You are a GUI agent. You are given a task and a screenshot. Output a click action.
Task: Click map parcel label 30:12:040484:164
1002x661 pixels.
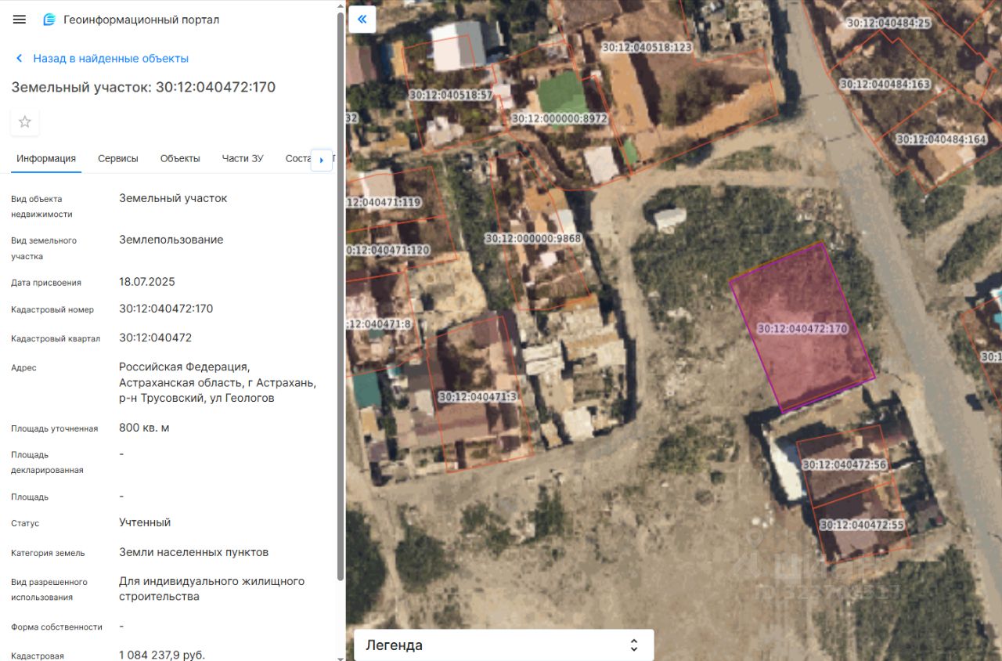click(x=941, y=139)
